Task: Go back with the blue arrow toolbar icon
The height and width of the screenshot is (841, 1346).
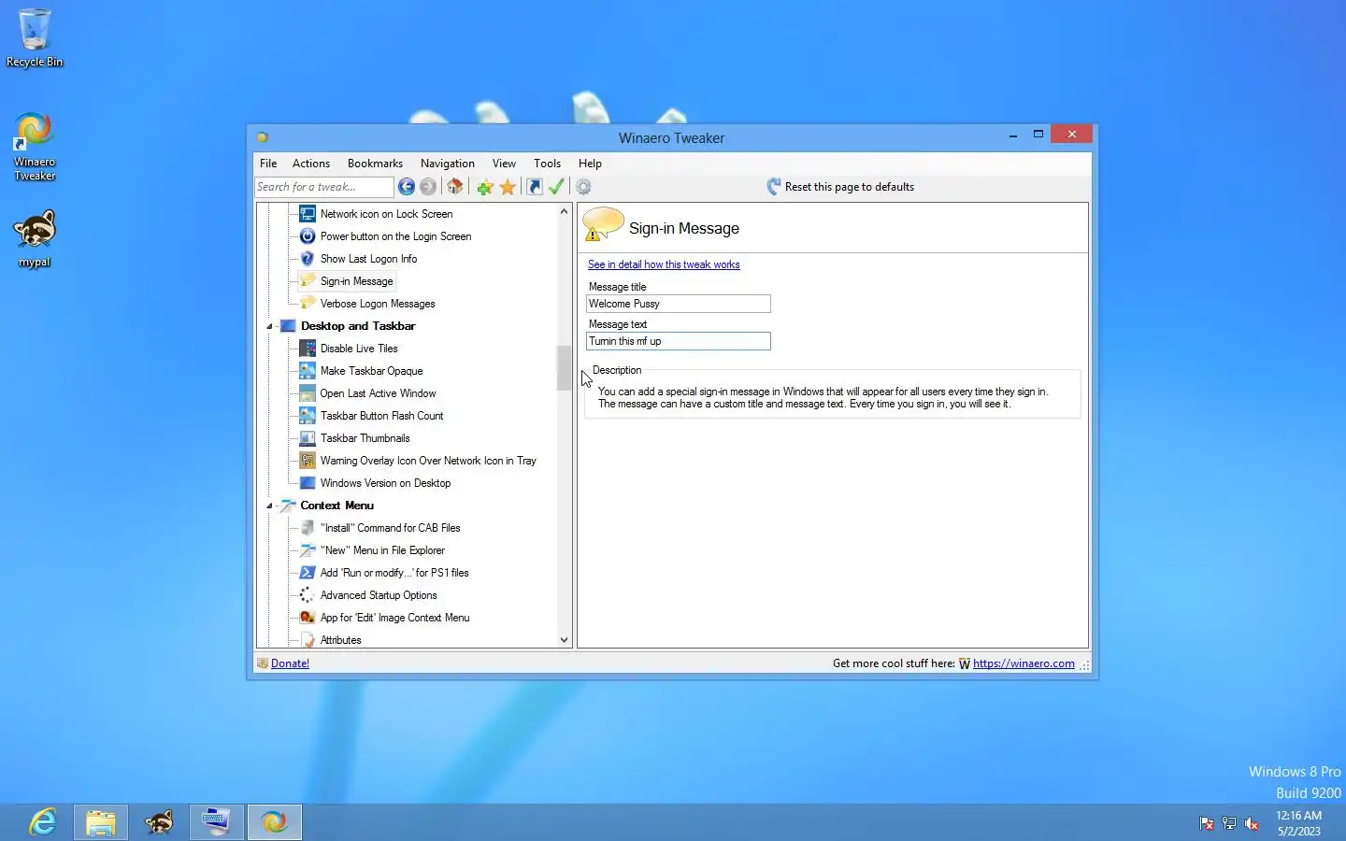Action: coord(407,187)
